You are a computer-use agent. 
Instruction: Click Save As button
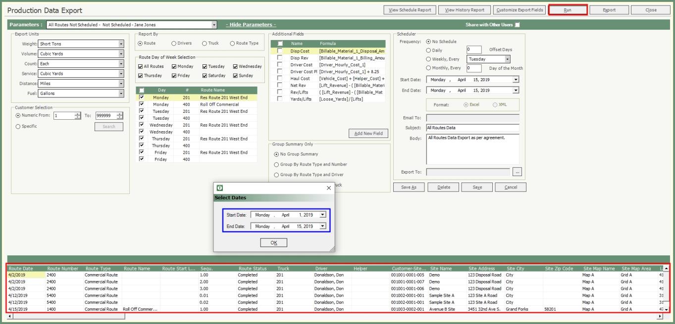[409, 187]
